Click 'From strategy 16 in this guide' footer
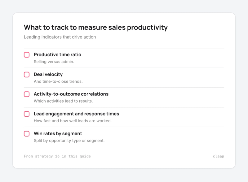This screenshot has width=248, height=182. point(57,156)
